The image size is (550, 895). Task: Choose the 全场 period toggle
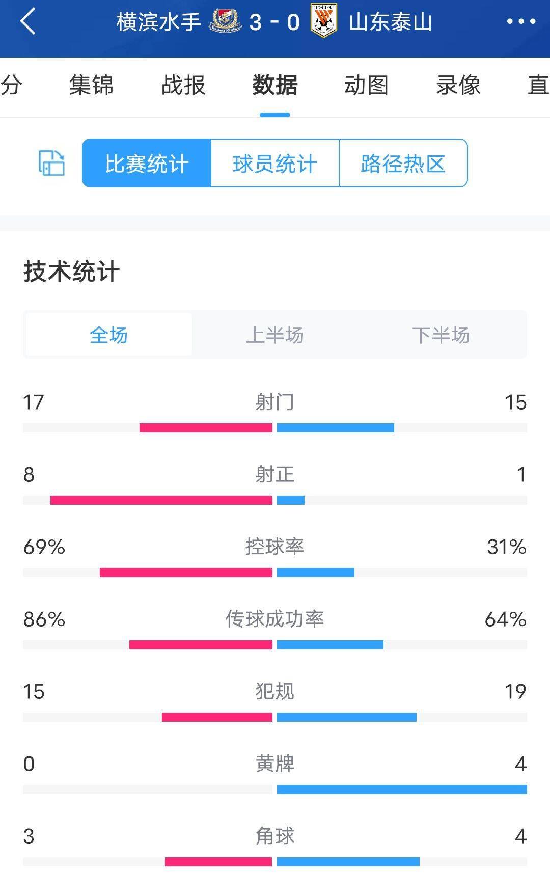[108, 335]
